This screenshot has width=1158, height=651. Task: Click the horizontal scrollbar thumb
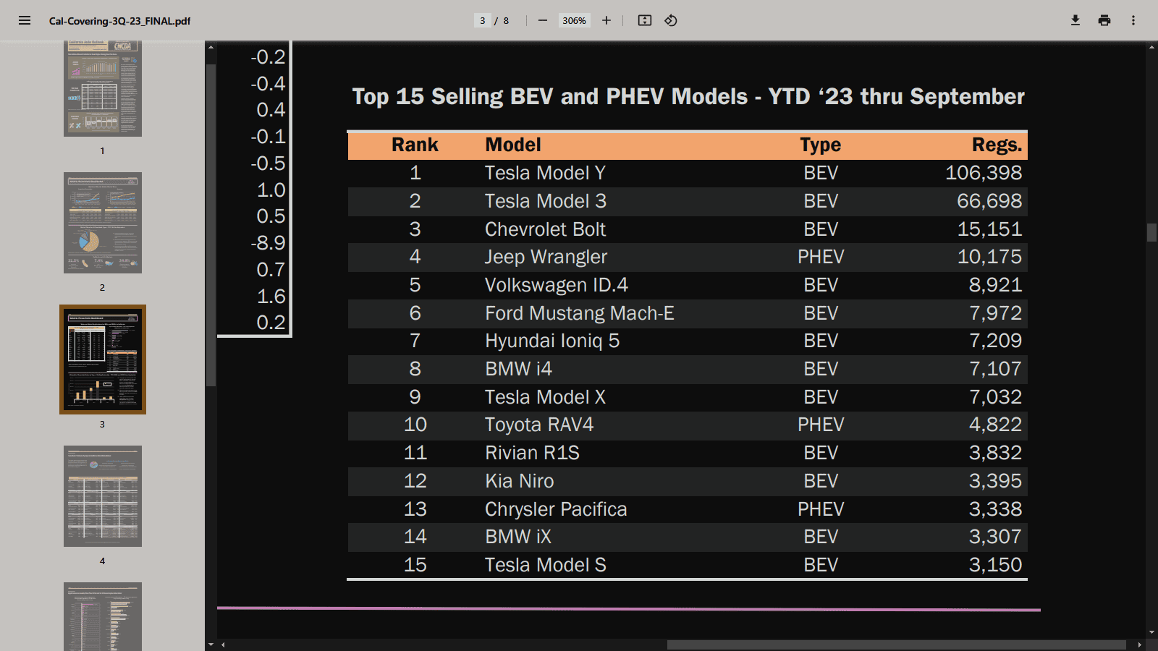896,644
